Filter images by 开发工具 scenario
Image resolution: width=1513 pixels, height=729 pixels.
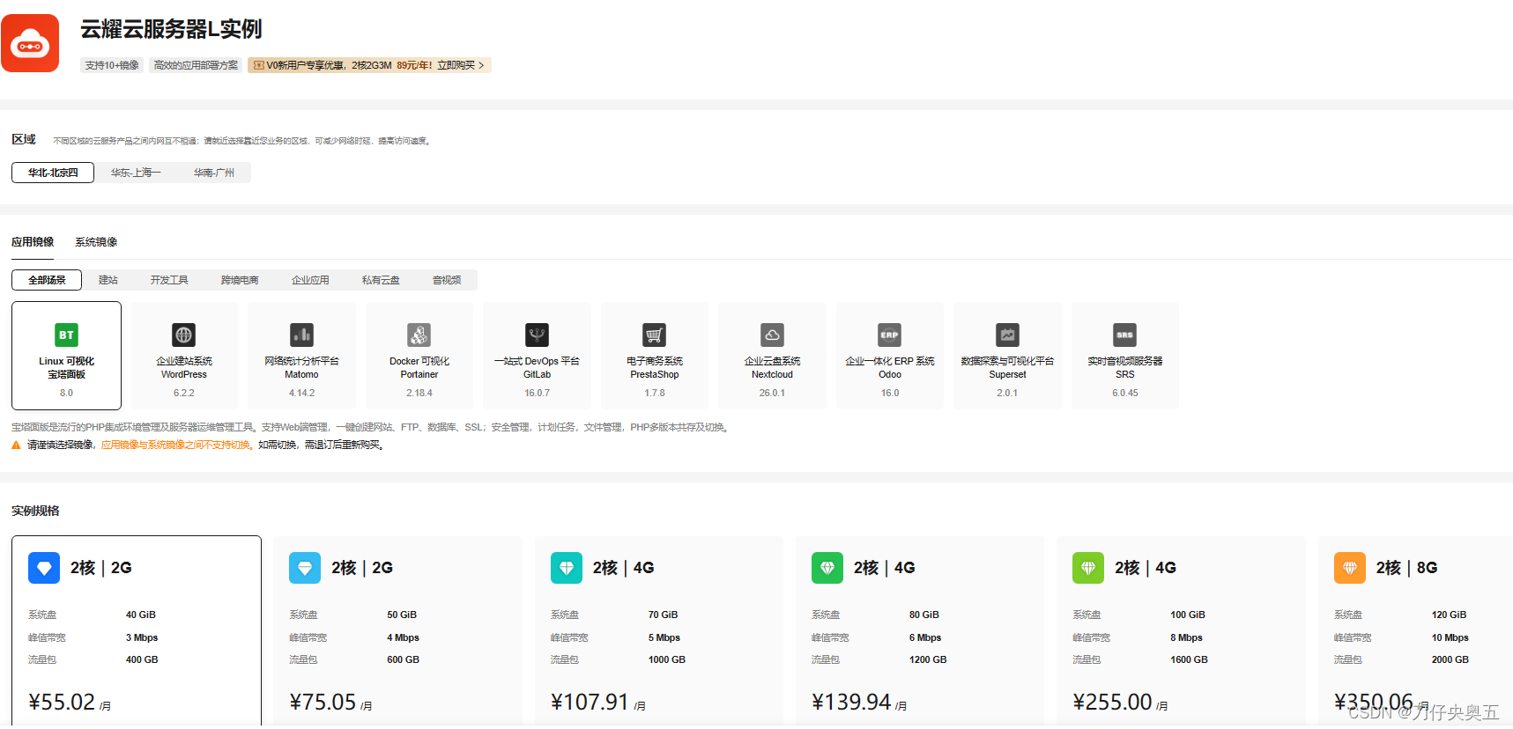(x=169, y=280)
